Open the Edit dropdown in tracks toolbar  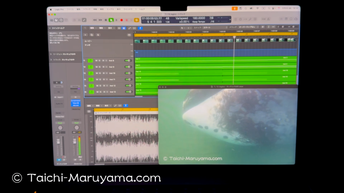(x=93, y=28)
